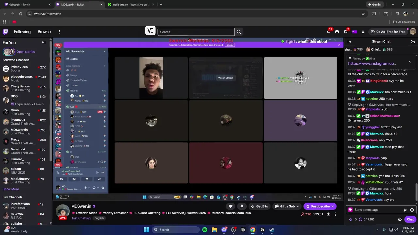Open DDG channel in sidebar
The width and height of the screenshot is (418, 235).
25,100
